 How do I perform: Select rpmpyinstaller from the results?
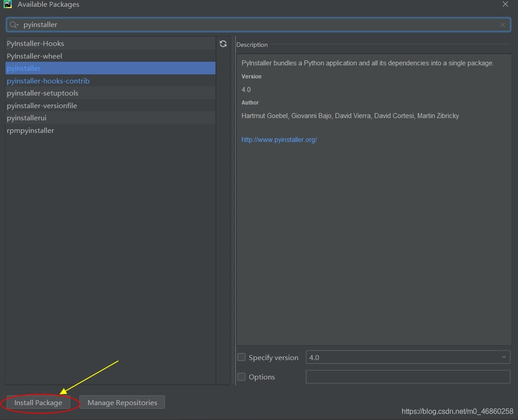[x=30, y=131]
